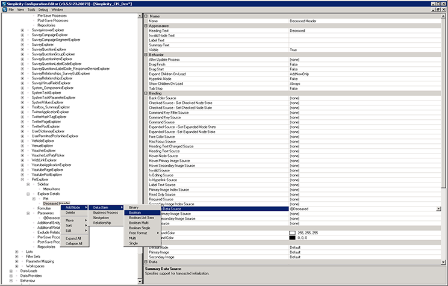
Task: Select Navigation under Add Node
Action: (x=106, y=218)
